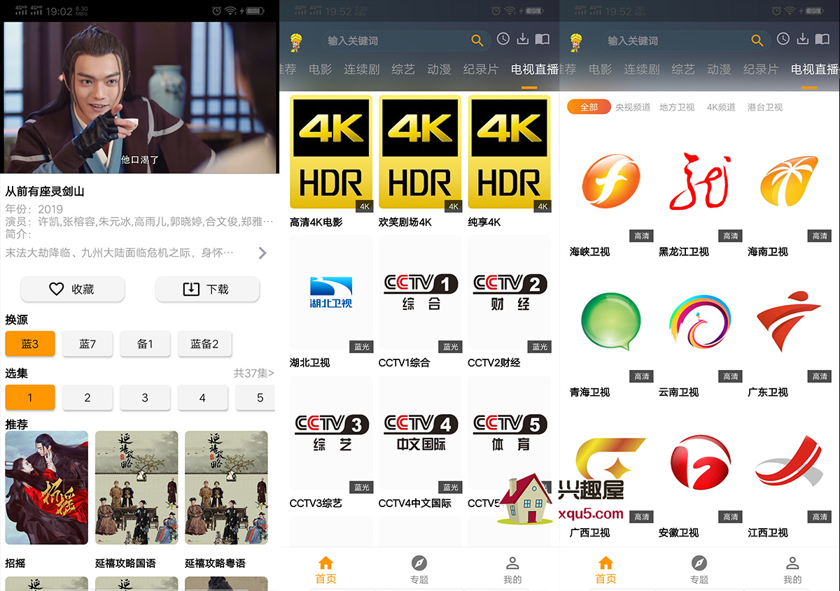
Task: Open the 湖北卫视 channel logo
Action: 330,294
